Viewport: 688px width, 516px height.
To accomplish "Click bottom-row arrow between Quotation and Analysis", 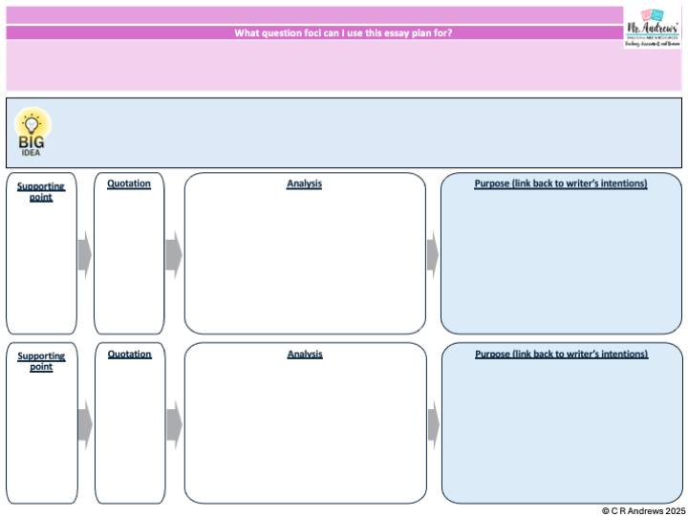I will [173, 423].
